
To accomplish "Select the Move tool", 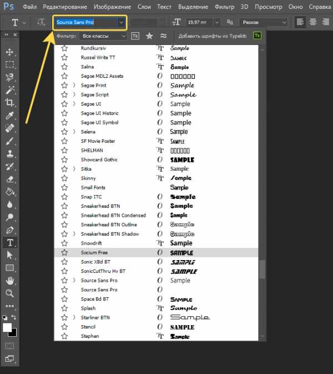I will point(9,52).
